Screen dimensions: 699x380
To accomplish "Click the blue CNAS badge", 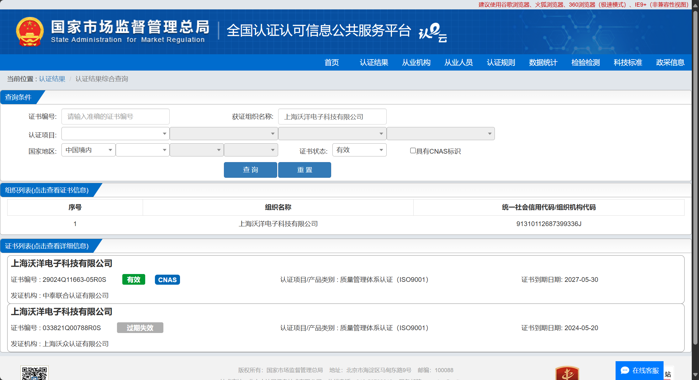I will coord(167,280).
